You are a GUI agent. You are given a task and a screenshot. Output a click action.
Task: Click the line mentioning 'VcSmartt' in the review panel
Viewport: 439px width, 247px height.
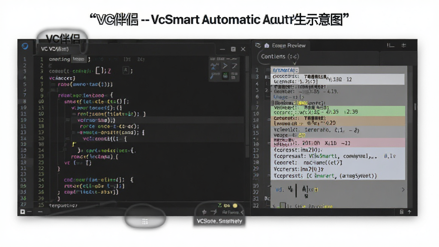334,156
